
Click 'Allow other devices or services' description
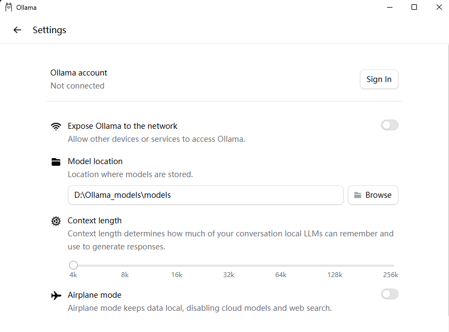tap(157, 139)
